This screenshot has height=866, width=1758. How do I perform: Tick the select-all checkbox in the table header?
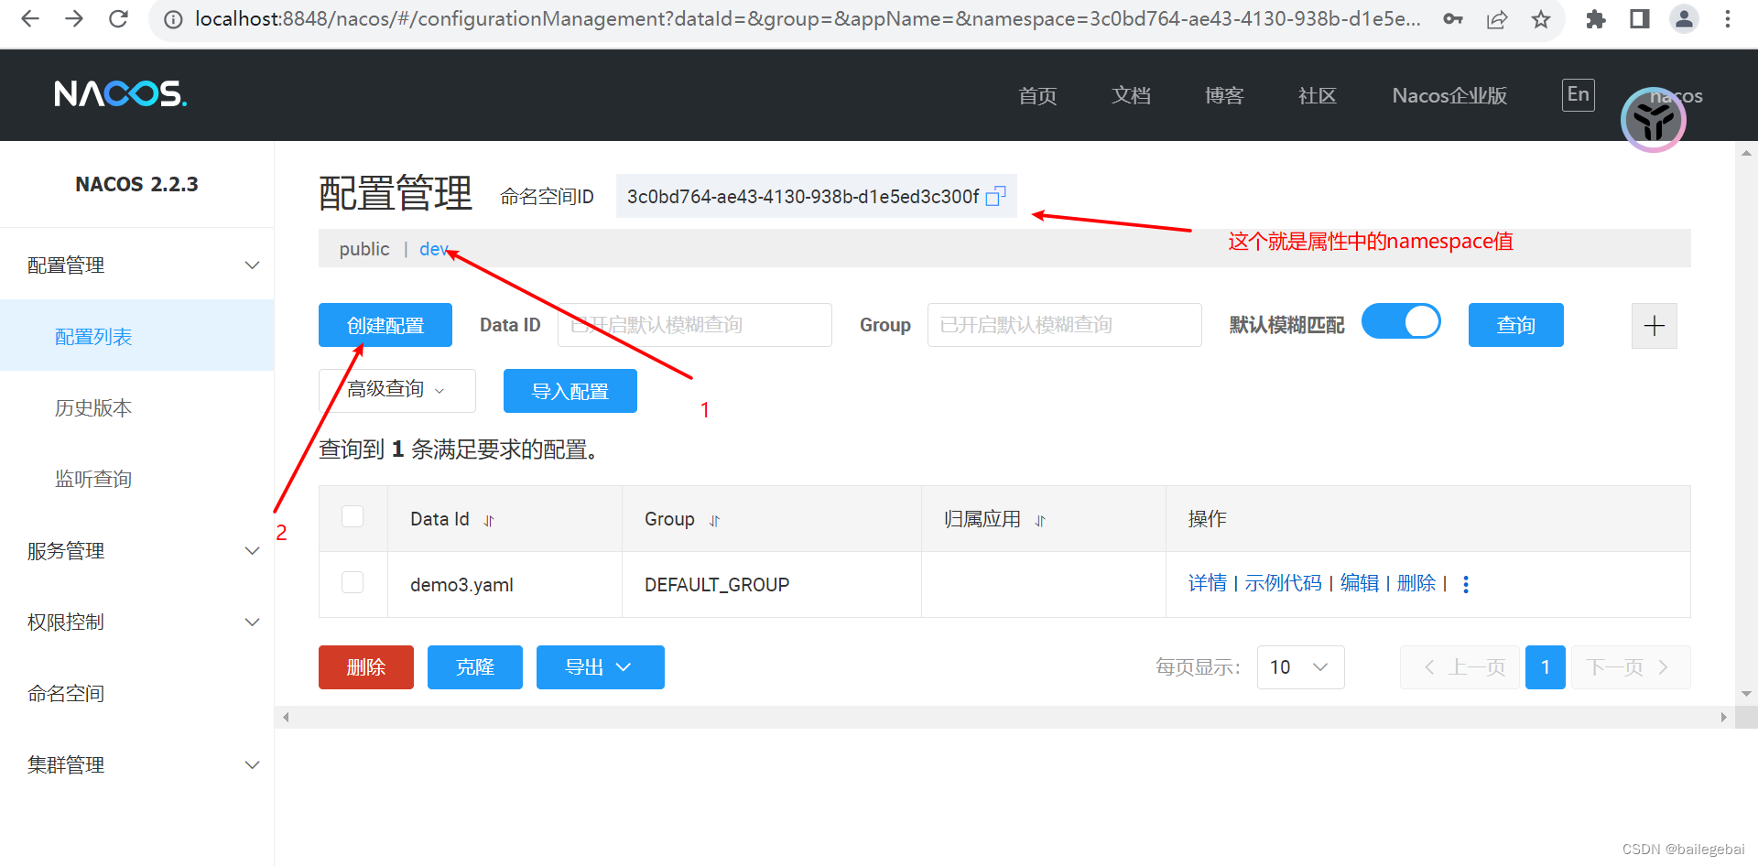coord(353,516)
